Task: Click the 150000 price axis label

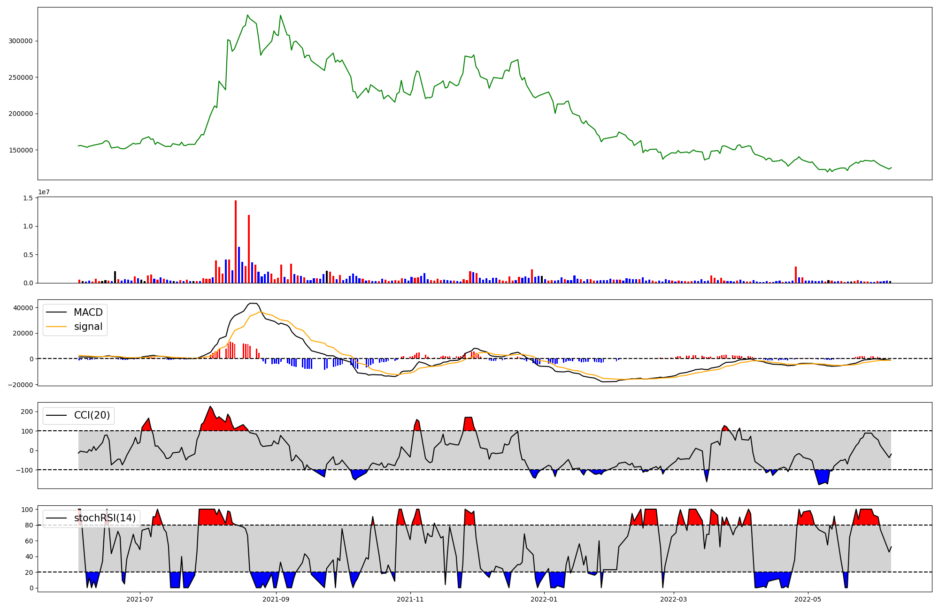Action: 20,150
